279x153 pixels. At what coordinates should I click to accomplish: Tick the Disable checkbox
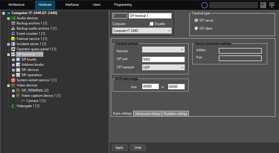point(152,24)
